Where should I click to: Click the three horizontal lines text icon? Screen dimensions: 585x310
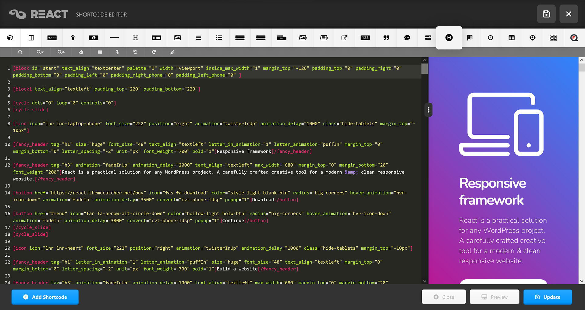point(198,38)
